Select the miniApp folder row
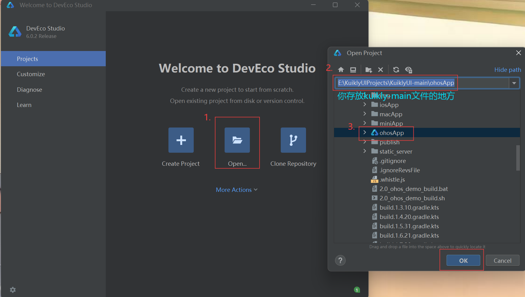 point(427,123)
